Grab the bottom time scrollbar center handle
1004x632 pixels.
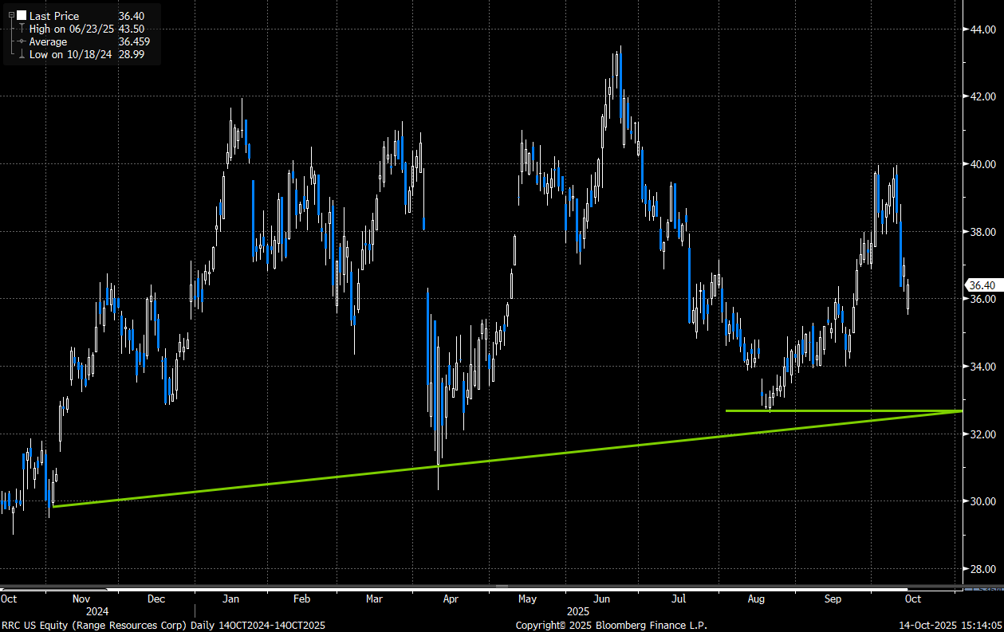tap(502, 587)
